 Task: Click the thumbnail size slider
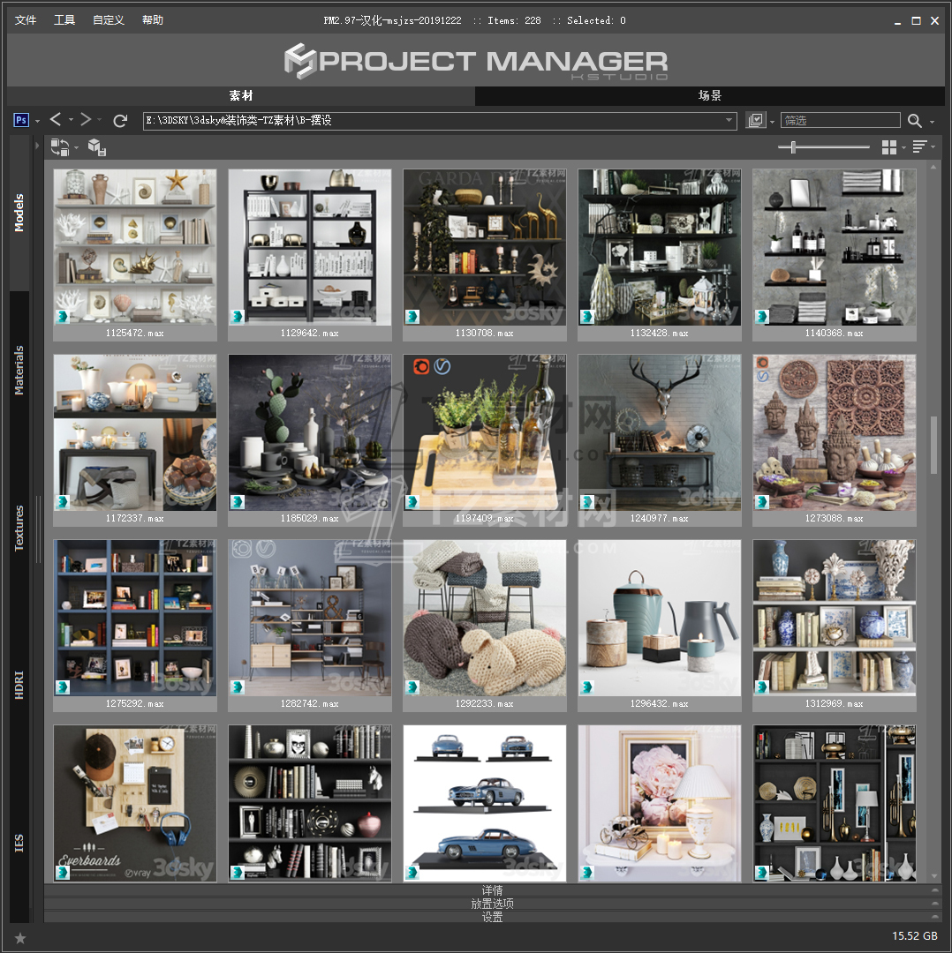pyautogui.click(x=823, y=147)
